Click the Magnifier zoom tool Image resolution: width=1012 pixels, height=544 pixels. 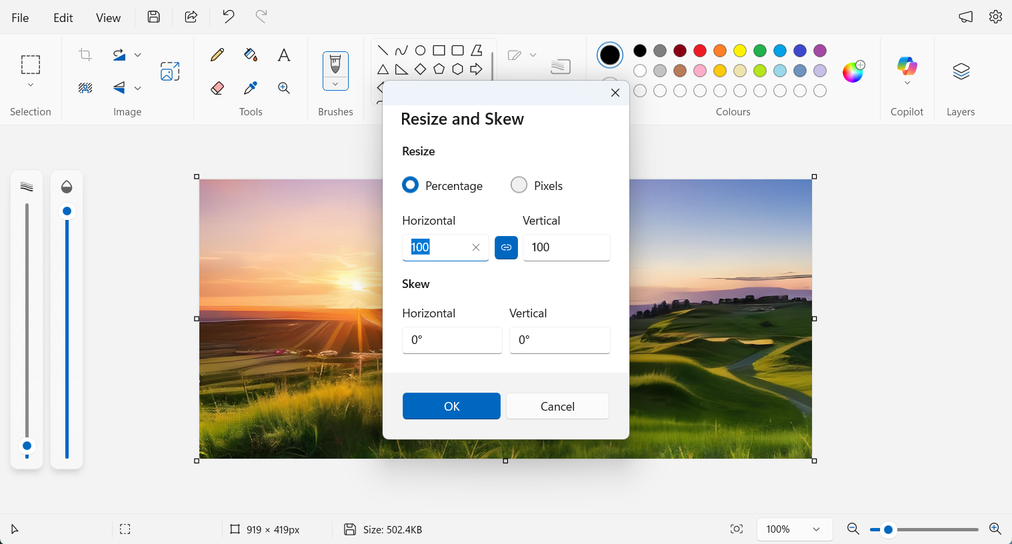(x=284, y=88)
